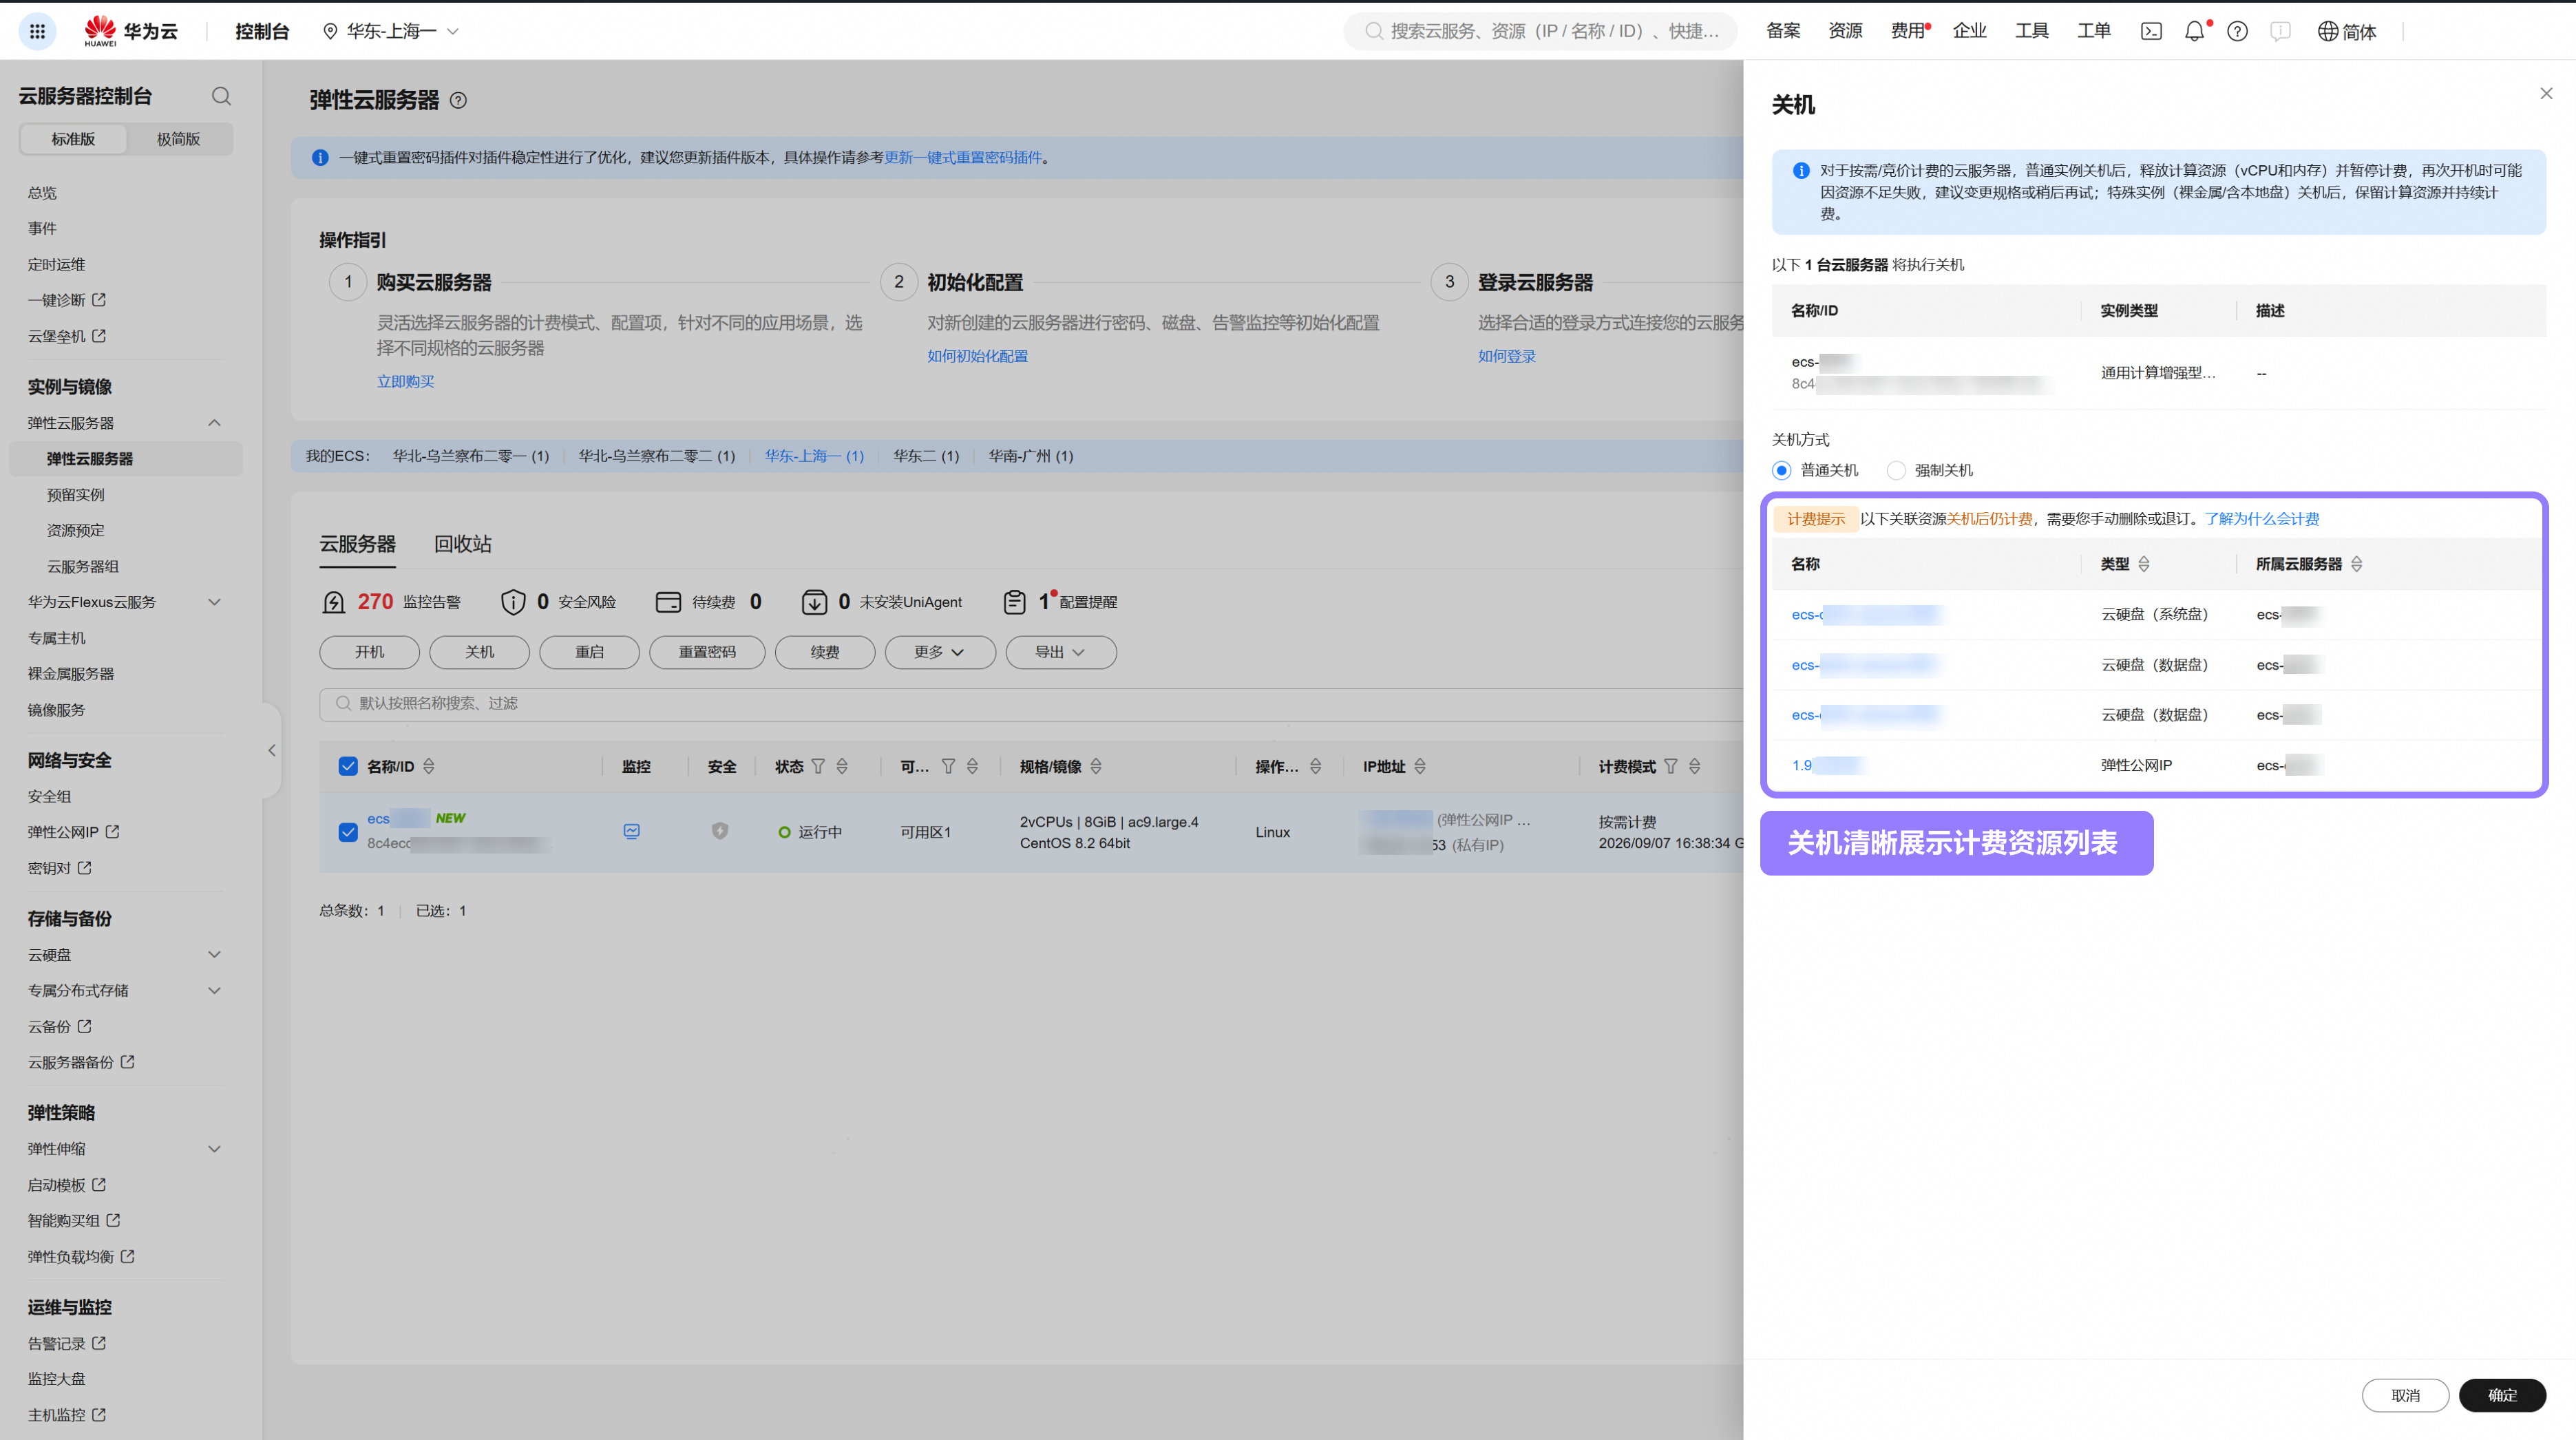Open the CloudShell terminal icon
The width and height of the screenshot is (2576, 1440).
[x=2151, y=31]
